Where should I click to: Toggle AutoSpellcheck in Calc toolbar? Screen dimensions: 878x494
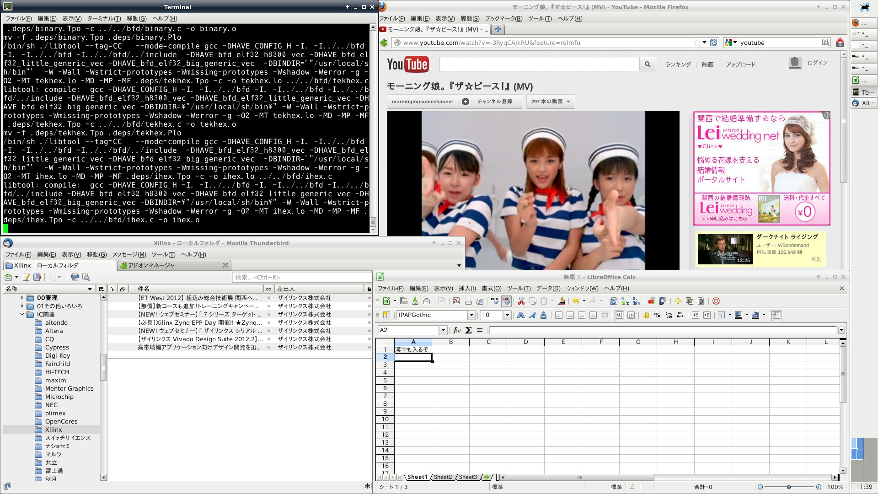(x=506, y=301)
